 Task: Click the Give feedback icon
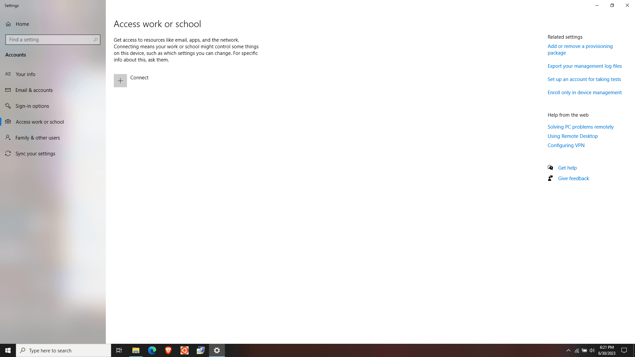(550, 178)
